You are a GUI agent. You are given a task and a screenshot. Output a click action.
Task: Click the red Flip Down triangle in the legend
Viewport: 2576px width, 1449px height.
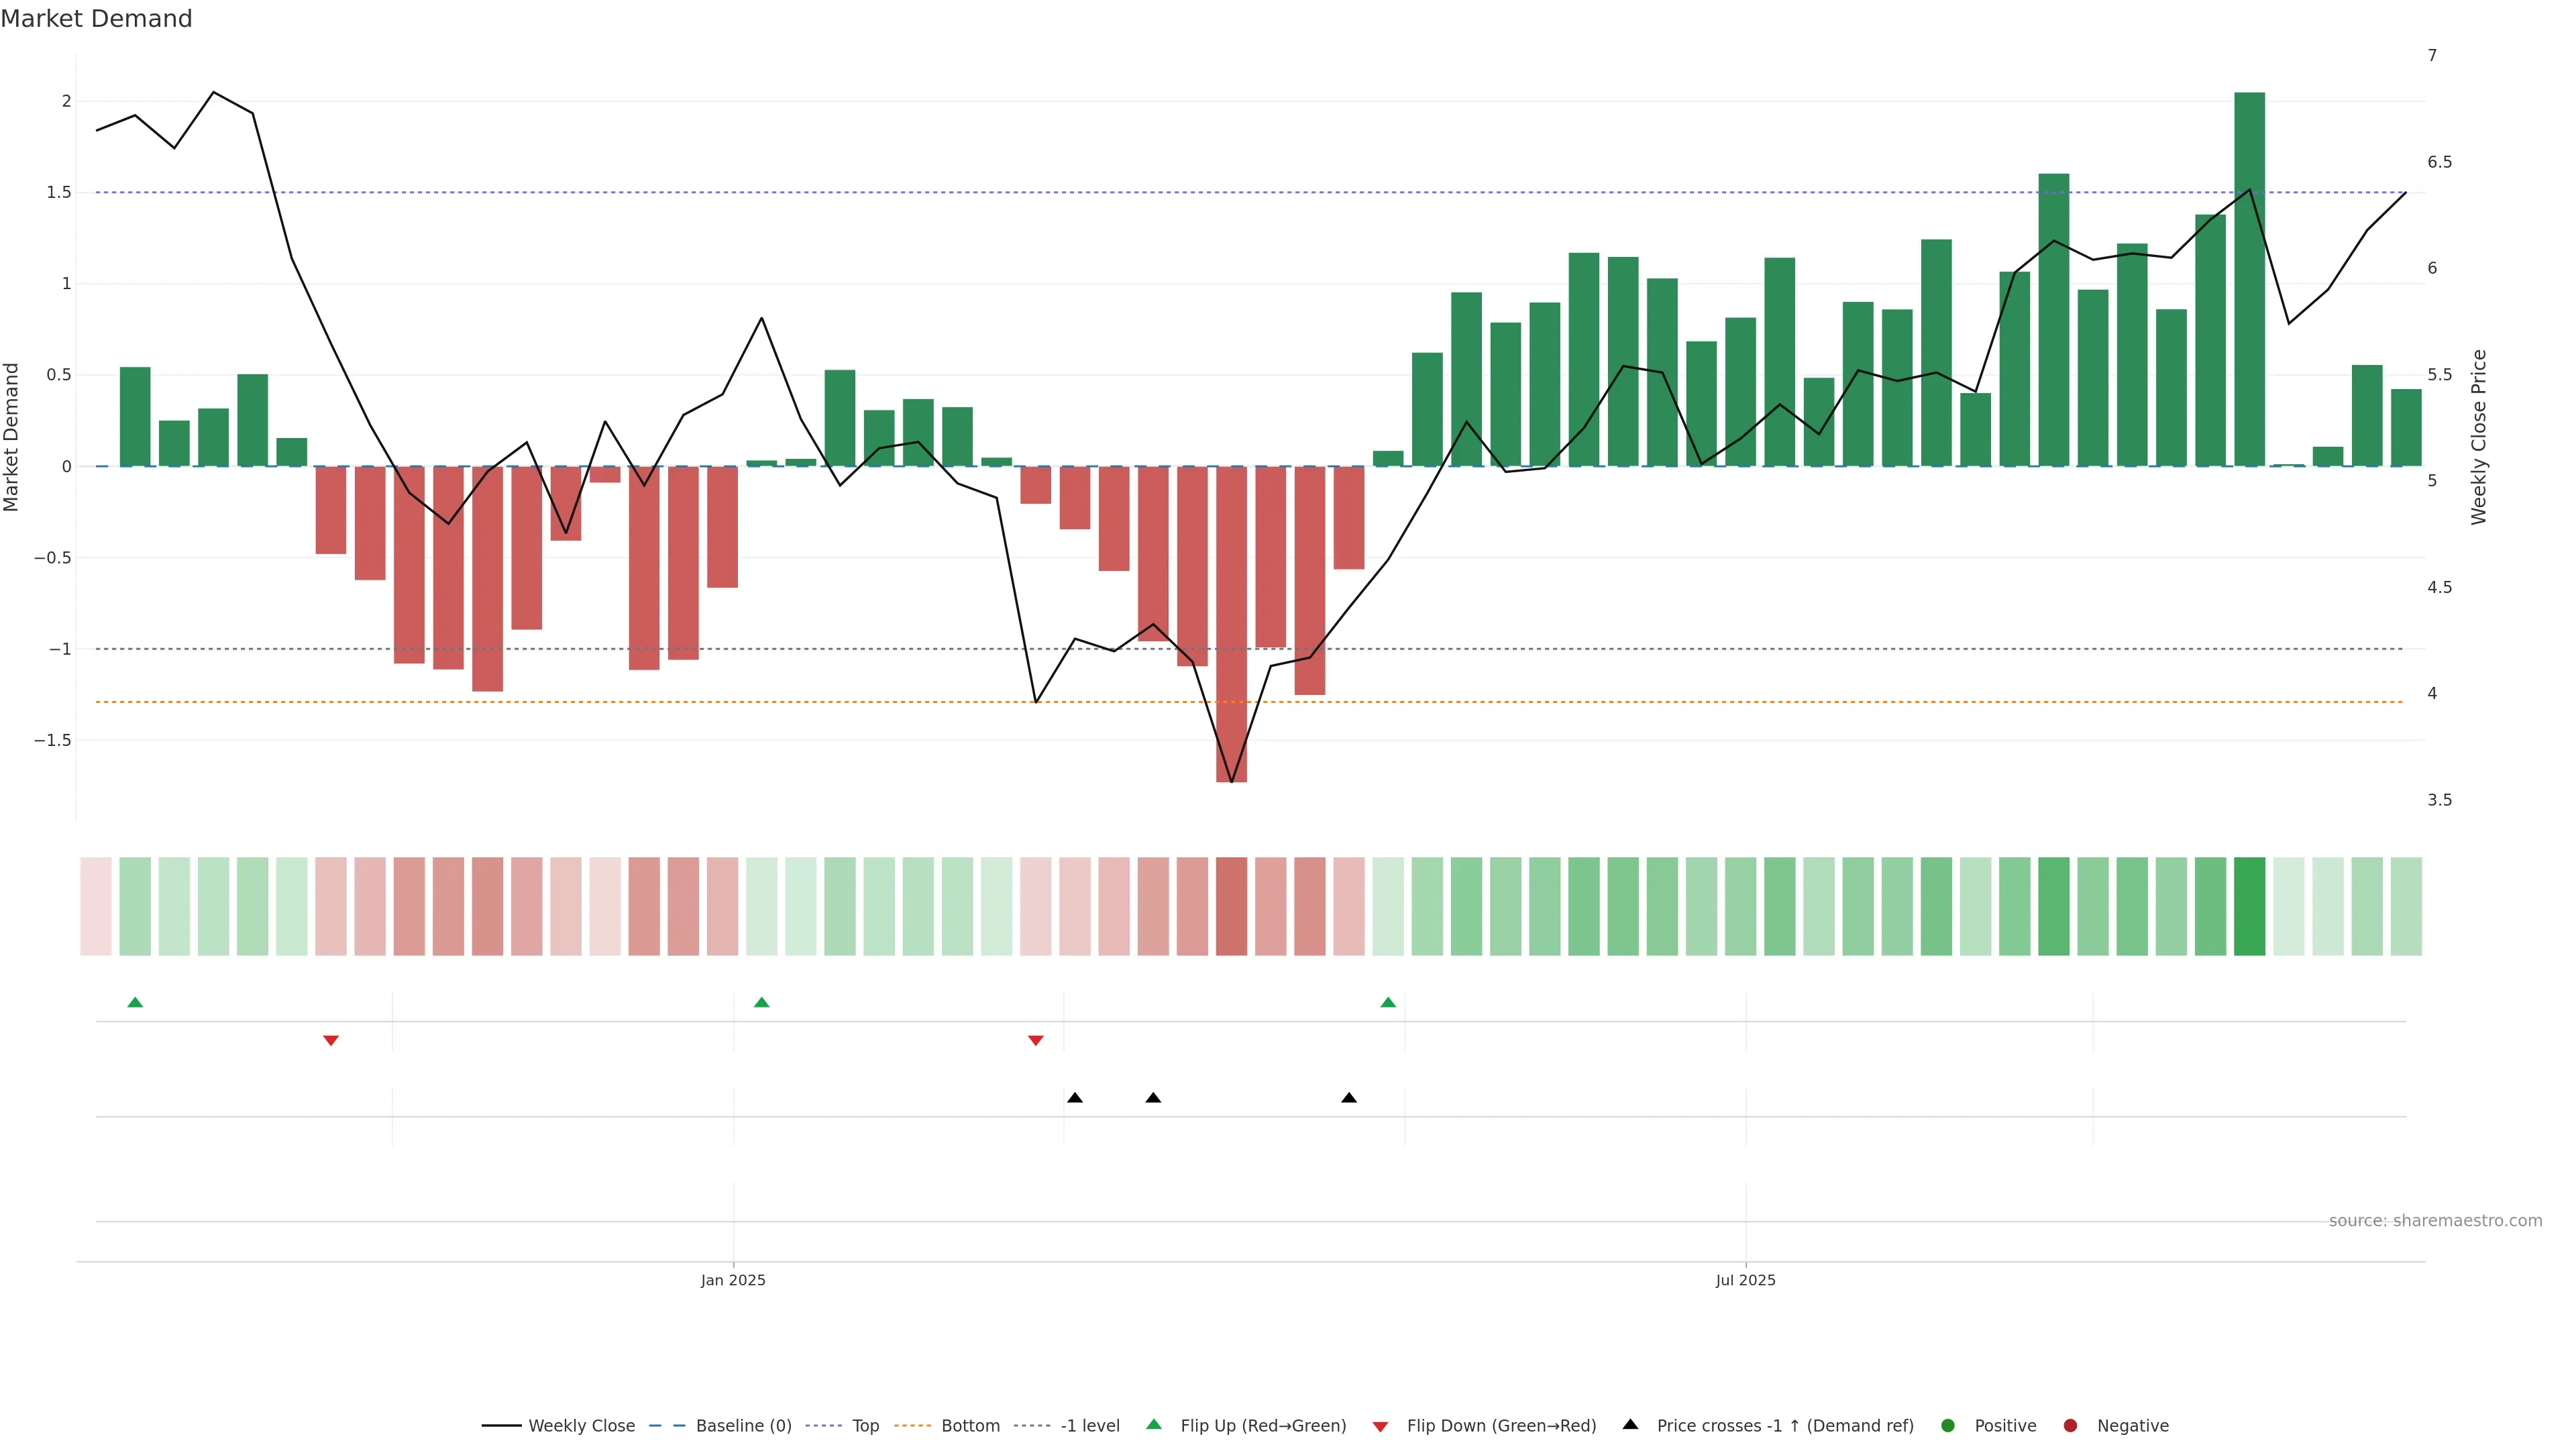1380,1426
